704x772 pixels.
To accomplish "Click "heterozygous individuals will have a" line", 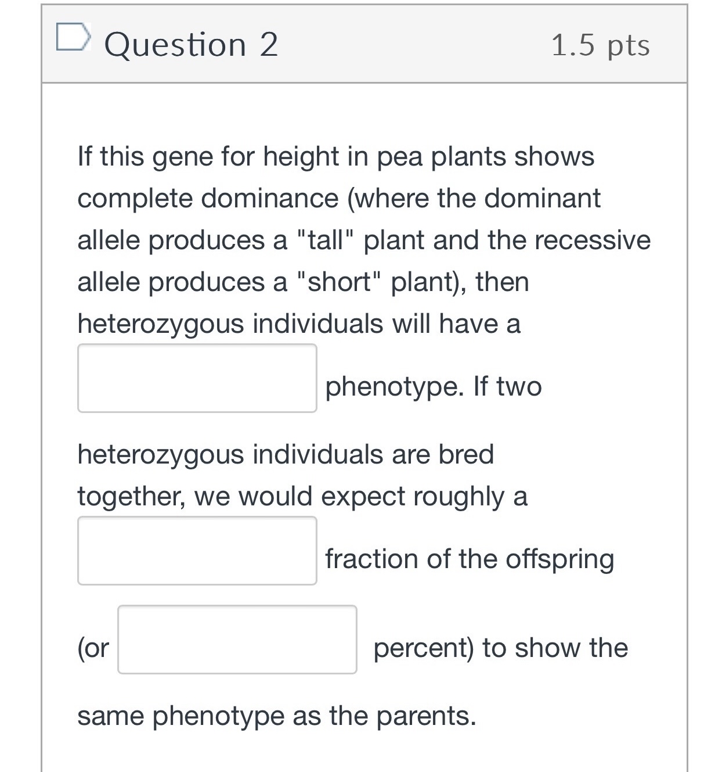I will coord(299,324).
